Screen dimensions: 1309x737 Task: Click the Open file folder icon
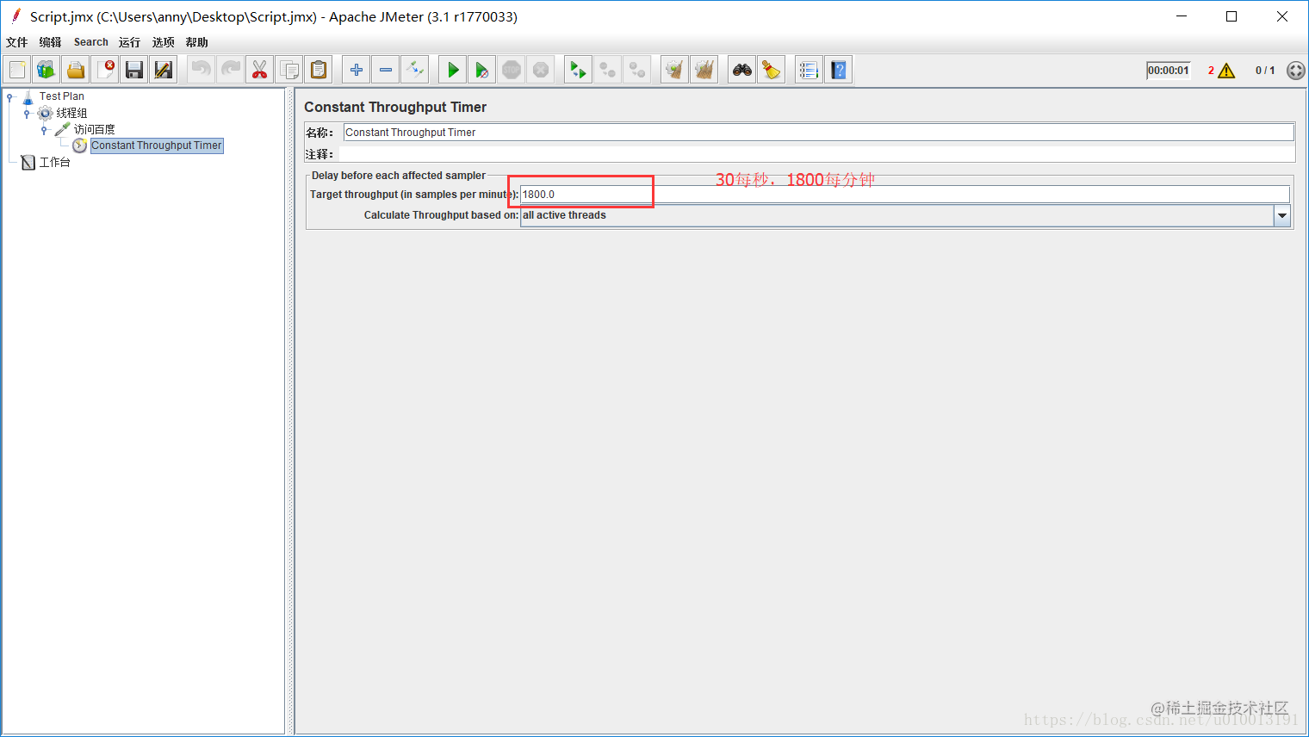tap(76, 70)
